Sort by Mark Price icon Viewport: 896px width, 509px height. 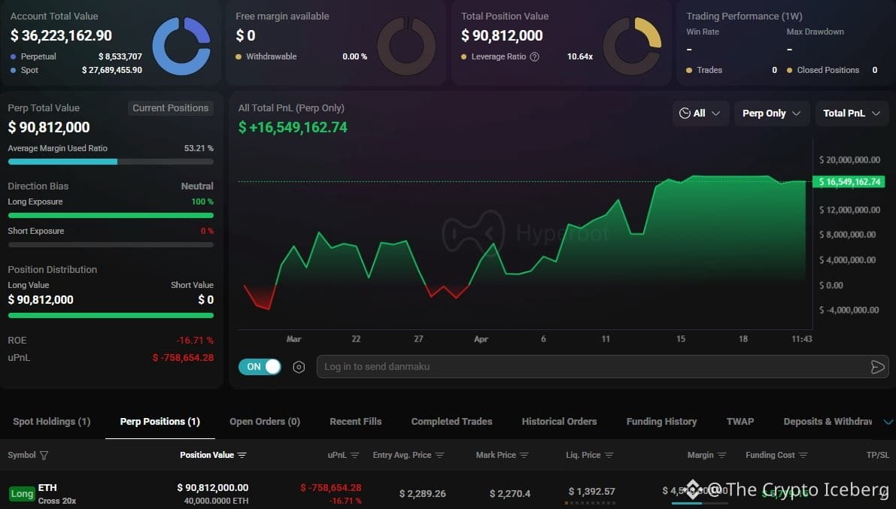coord(524,456)
